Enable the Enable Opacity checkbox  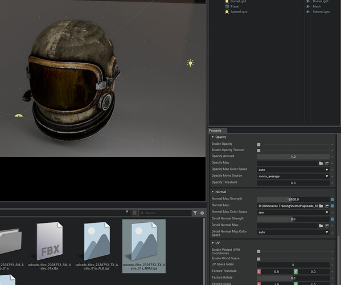[258, 144]
